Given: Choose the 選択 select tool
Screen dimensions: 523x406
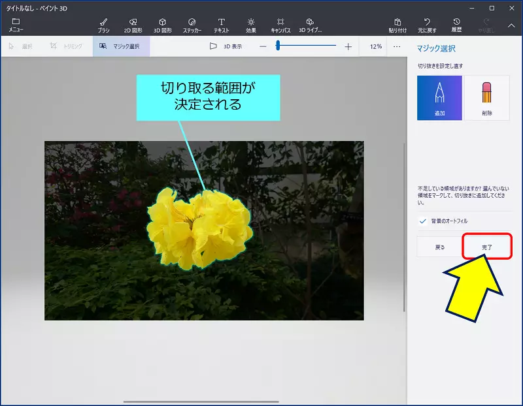Looking at the screenshot, I should pyautogui.click(x=20, y=46).
